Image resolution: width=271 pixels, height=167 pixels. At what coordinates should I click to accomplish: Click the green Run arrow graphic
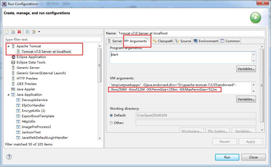click(255, 18)
